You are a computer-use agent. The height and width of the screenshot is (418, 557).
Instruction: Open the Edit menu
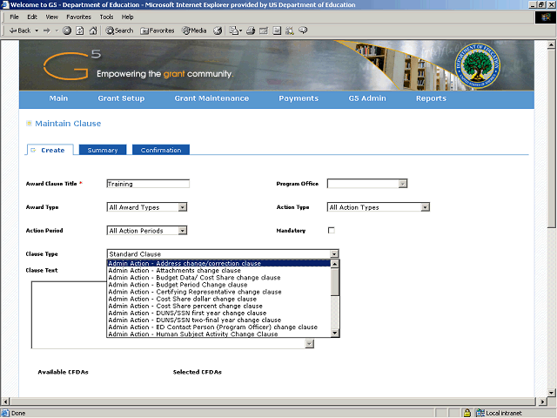pyautogui.click(x=32, y=17)
